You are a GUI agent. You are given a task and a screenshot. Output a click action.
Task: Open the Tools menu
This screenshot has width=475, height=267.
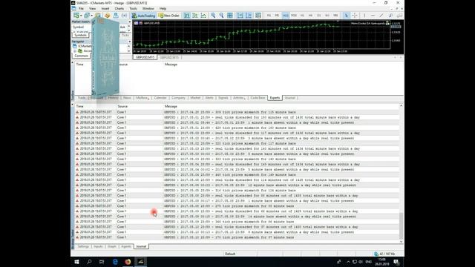[133, 8]
